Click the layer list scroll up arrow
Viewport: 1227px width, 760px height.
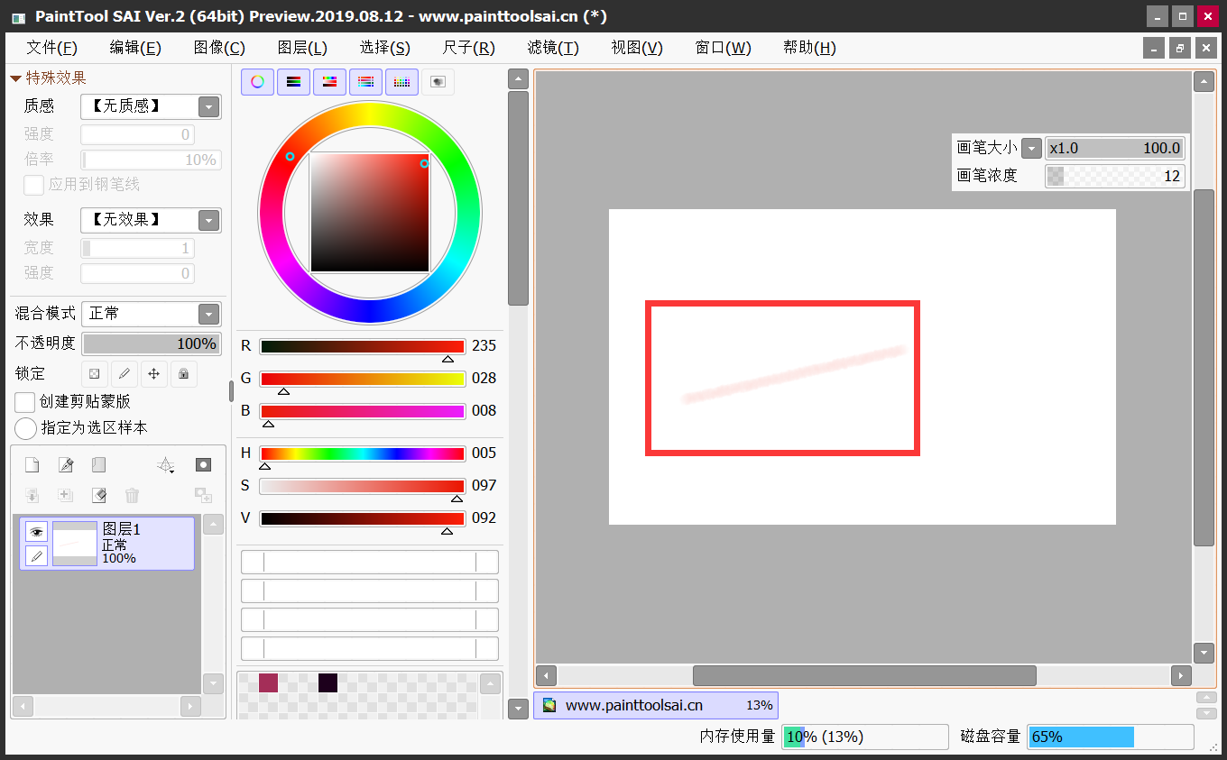pyautogui.click(x=213, y=525)
